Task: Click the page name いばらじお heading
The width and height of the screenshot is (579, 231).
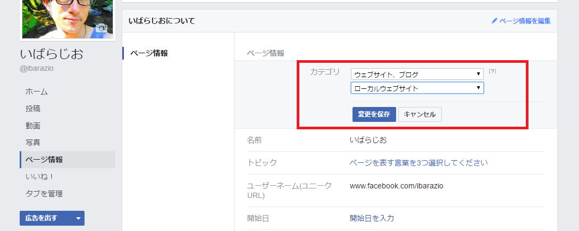Action: click(x=52, y=54)
